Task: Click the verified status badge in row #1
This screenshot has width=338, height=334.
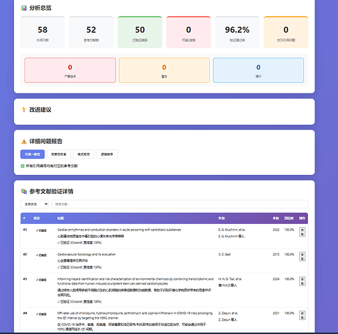Action: click(x=41, y=230)
